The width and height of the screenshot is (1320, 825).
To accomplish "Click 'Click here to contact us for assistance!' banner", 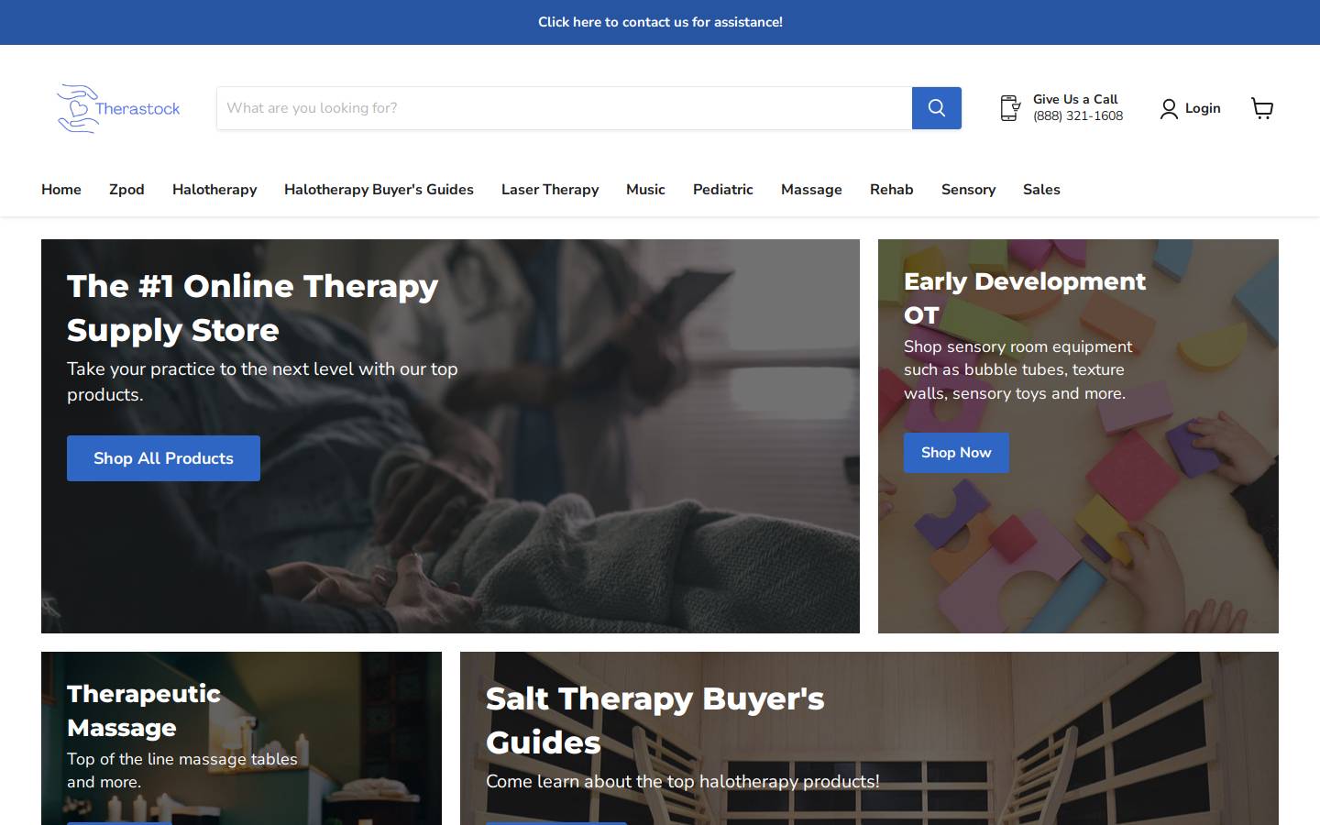I will [660, 22].
